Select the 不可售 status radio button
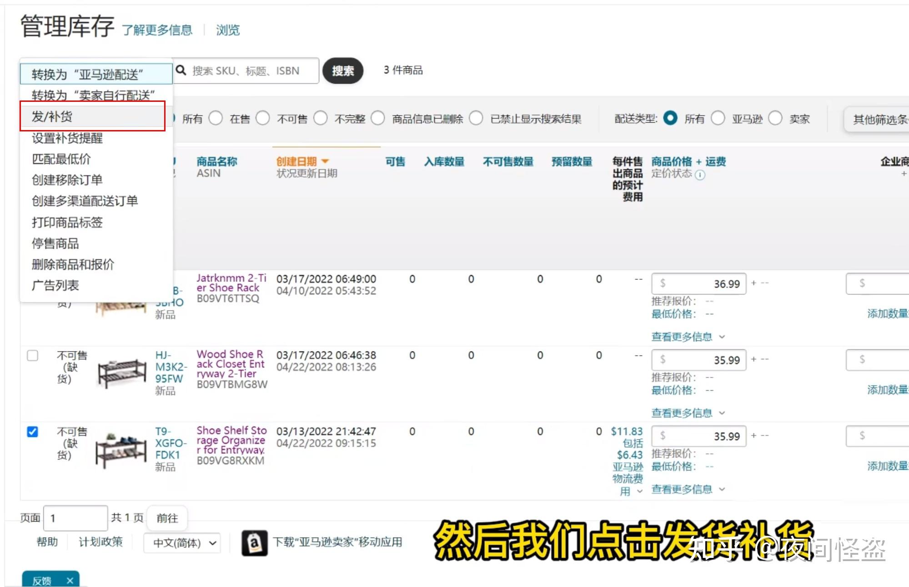909x587 pixels. pos(262,119)
